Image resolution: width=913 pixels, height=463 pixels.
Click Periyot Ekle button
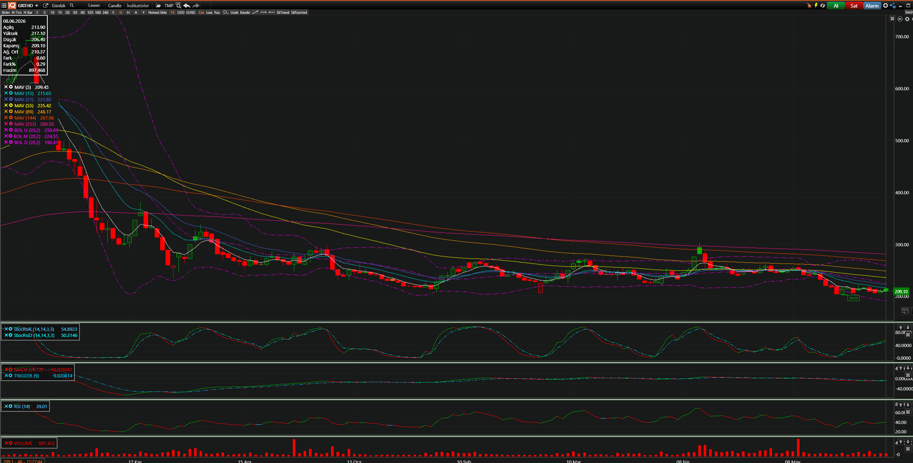(157, 12)
